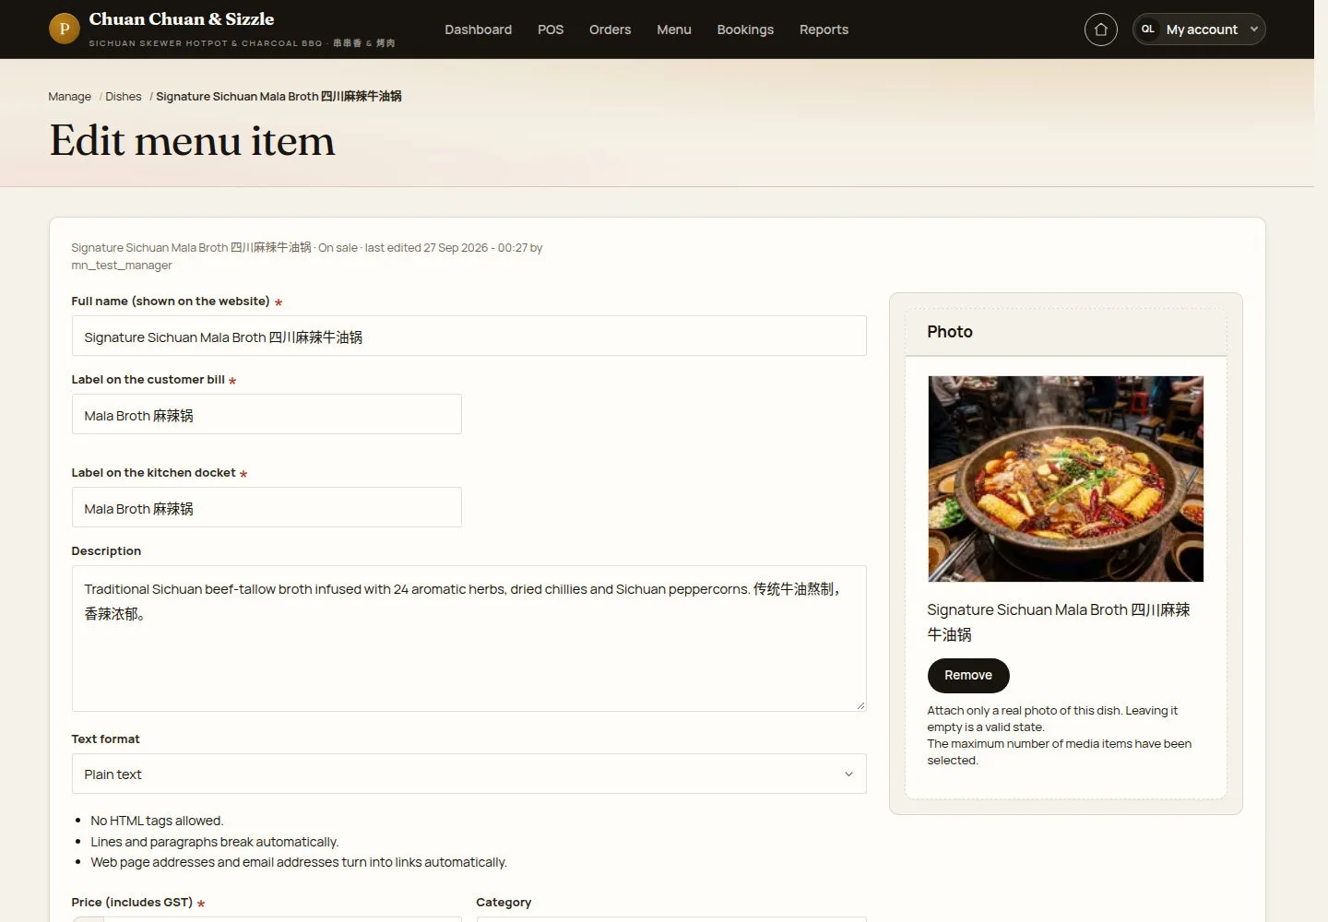Go to the Dashboard menu
This screenshot has height=922, width=1328.
[478, 30]
